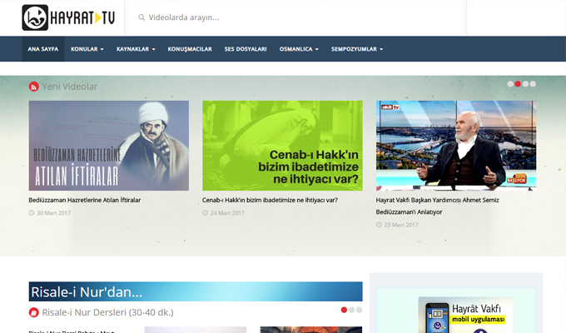Click the '23 Mart 2017' date text
This screenshot has height=333, width=566.
[401, 225]
